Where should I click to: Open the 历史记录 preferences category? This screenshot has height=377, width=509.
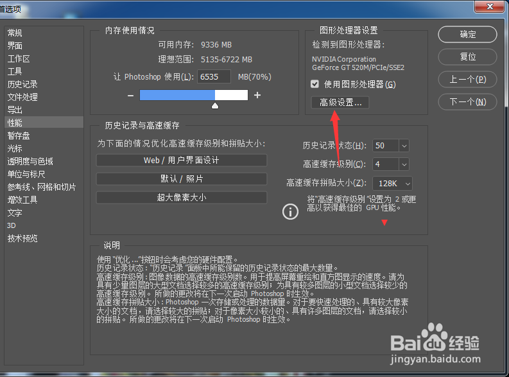click(22, 84)
